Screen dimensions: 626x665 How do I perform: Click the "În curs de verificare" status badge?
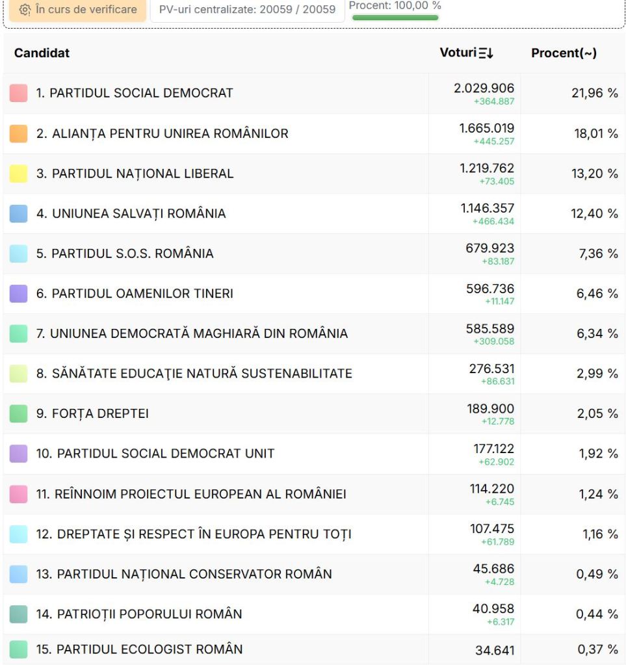[77, 11]
